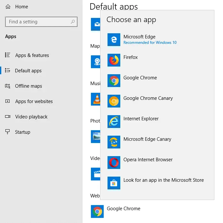Open Startup apps settings

(23, 132)
